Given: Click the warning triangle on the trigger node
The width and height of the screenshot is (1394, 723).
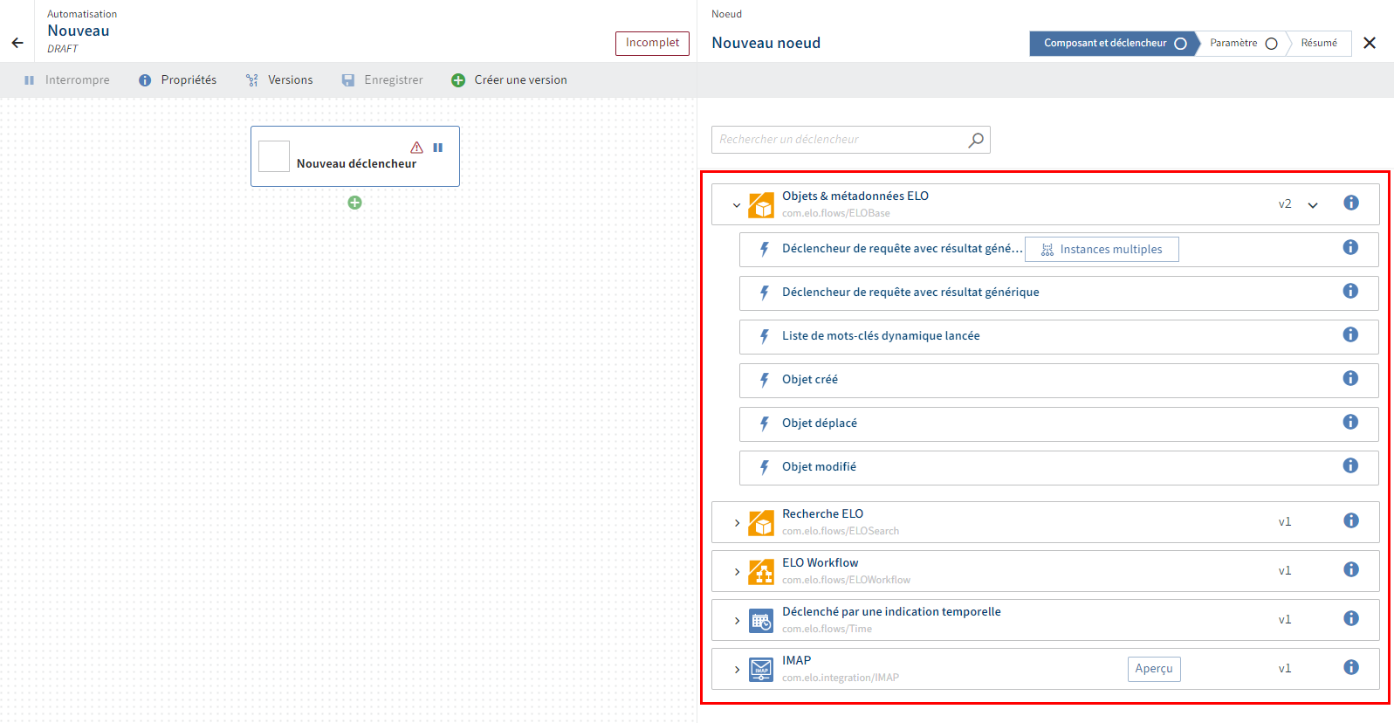Looking at the screenshot, I should pyautogui.click(x=417, y=148).
